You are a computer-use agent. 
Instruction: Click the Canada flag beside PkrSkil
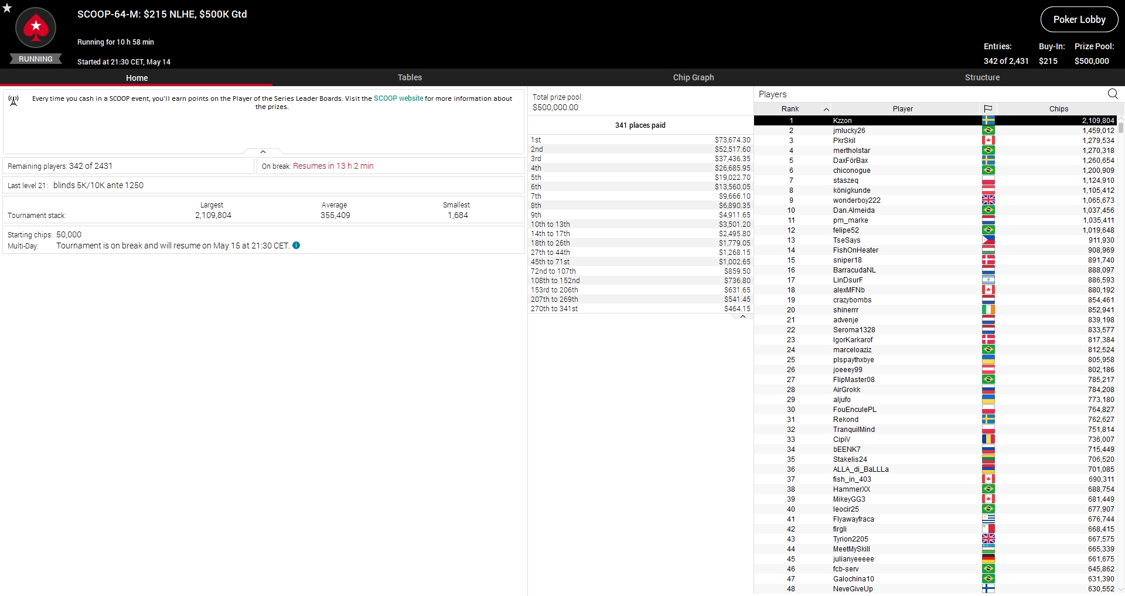click(x=988, y=141)
